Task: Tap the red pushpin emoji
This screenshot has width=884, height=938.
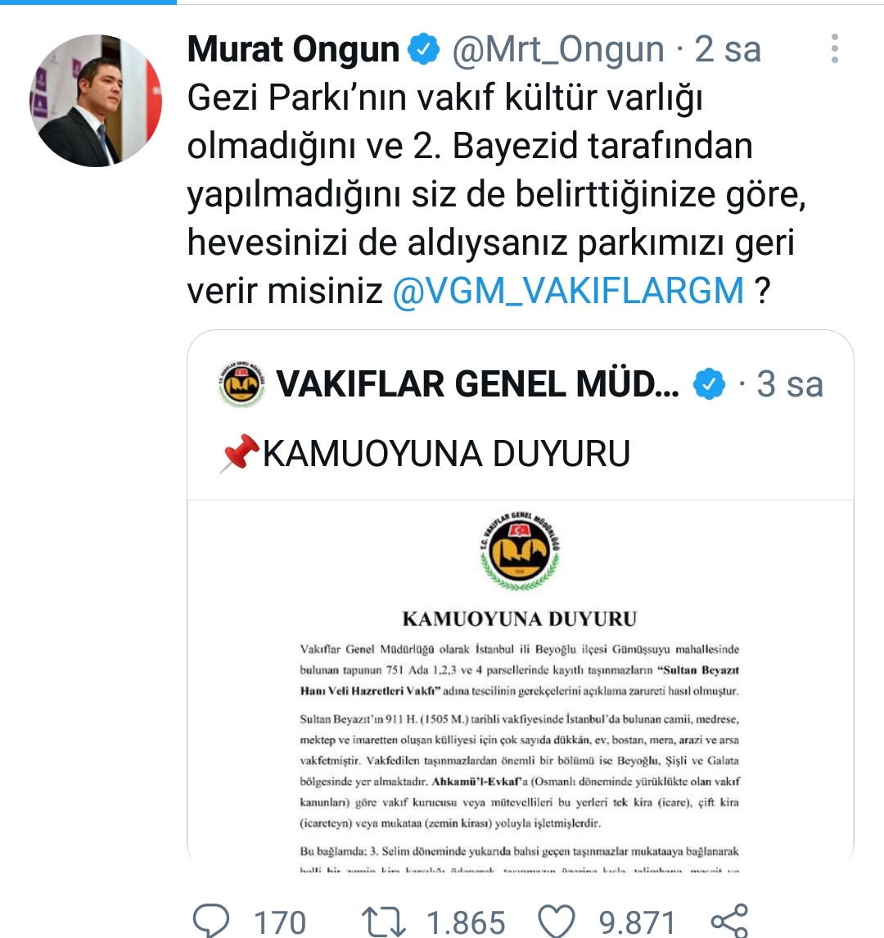Action: pyautogui.click(x=241, y=453)
